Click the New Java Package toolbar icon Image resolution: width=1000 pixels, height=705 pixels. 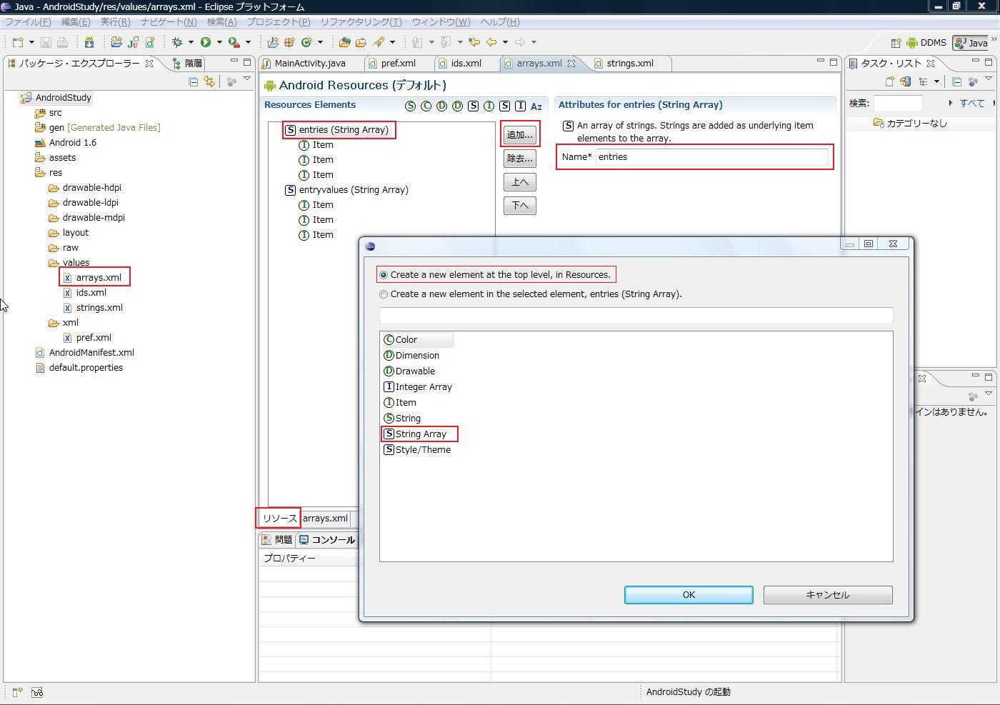coord(289,43)
